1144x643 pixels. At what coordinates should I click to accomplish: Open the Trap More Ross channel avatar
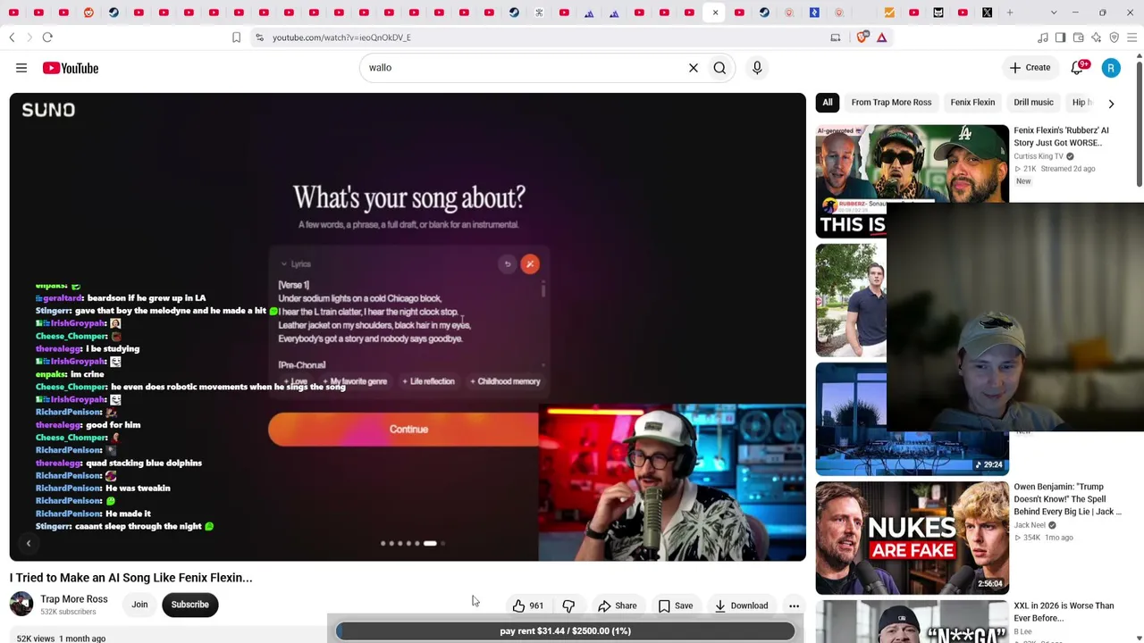coord(21,605)
